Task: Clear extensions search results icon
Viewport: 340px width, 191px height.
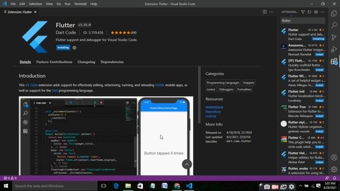Action: (x=316, y=12)
